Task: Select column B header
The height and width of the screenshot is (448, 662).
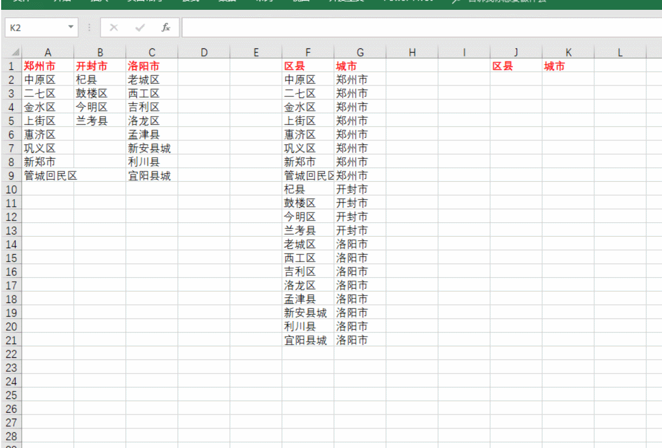Action: point(99,53)
